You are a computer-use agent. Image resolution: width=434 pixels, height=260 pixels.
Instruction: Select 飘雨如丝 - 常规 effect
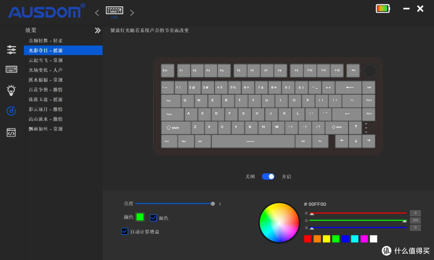click(63, 129)
